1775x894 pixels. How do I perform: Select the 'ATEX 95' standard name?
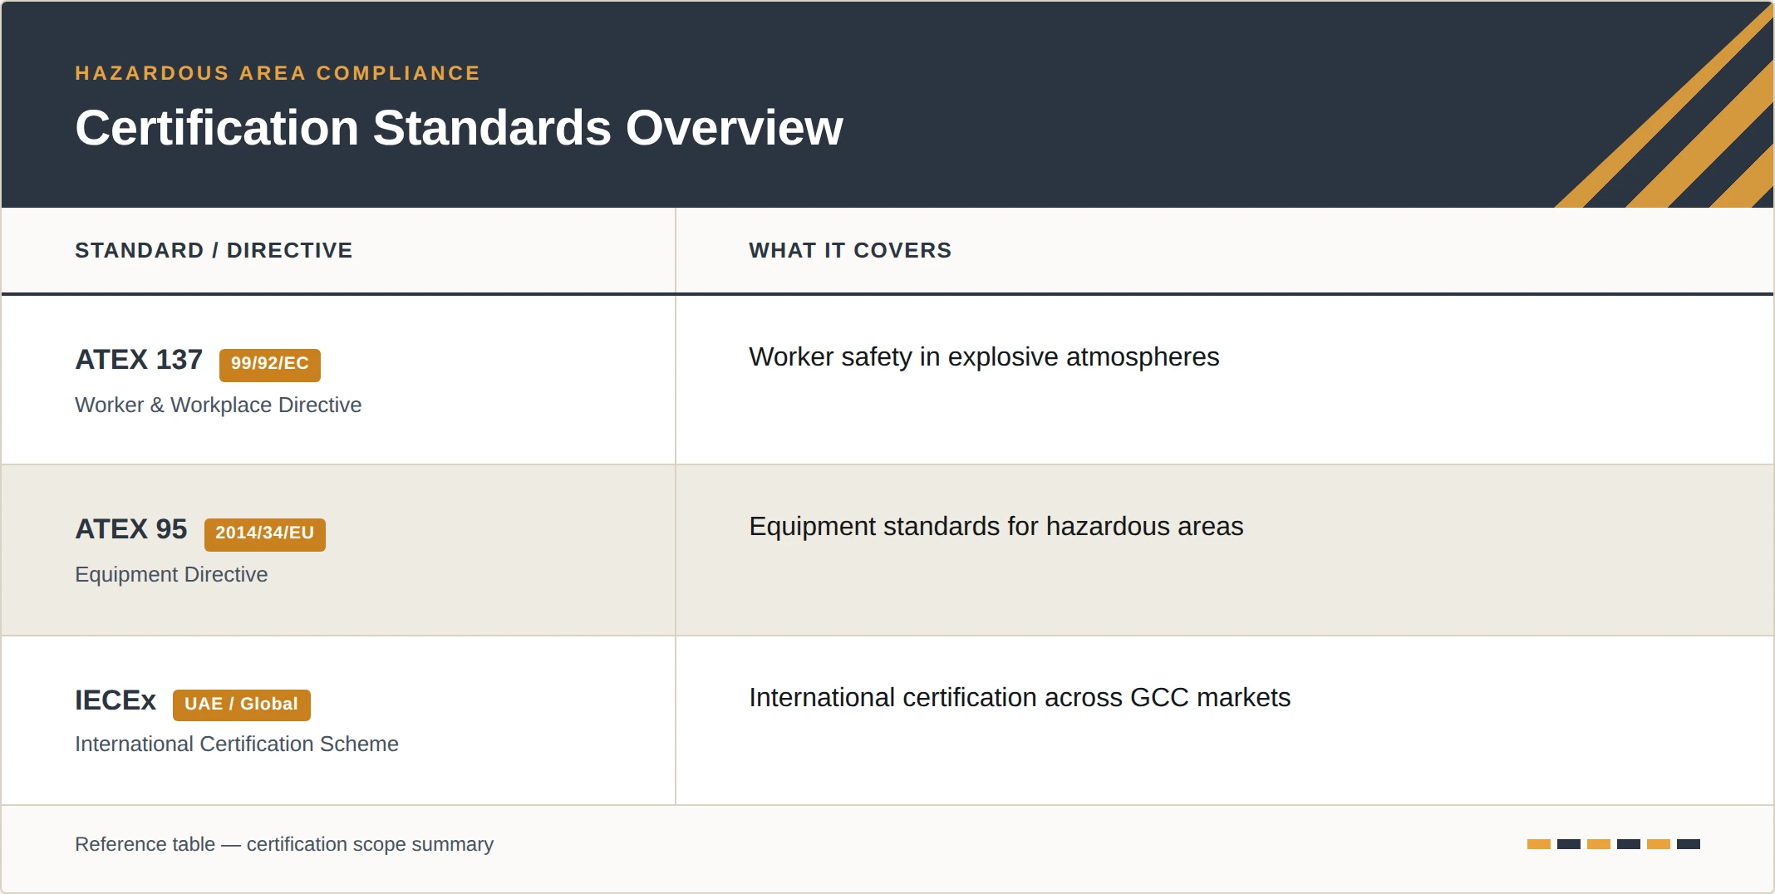point(131,529)
